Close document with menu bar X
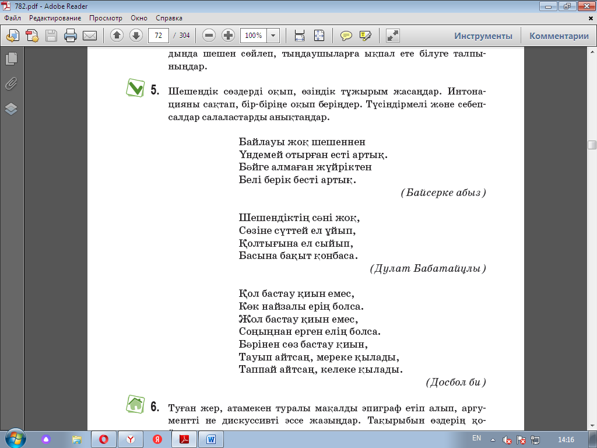The width and height of the screenshot is (597, 448). [591, 18]
